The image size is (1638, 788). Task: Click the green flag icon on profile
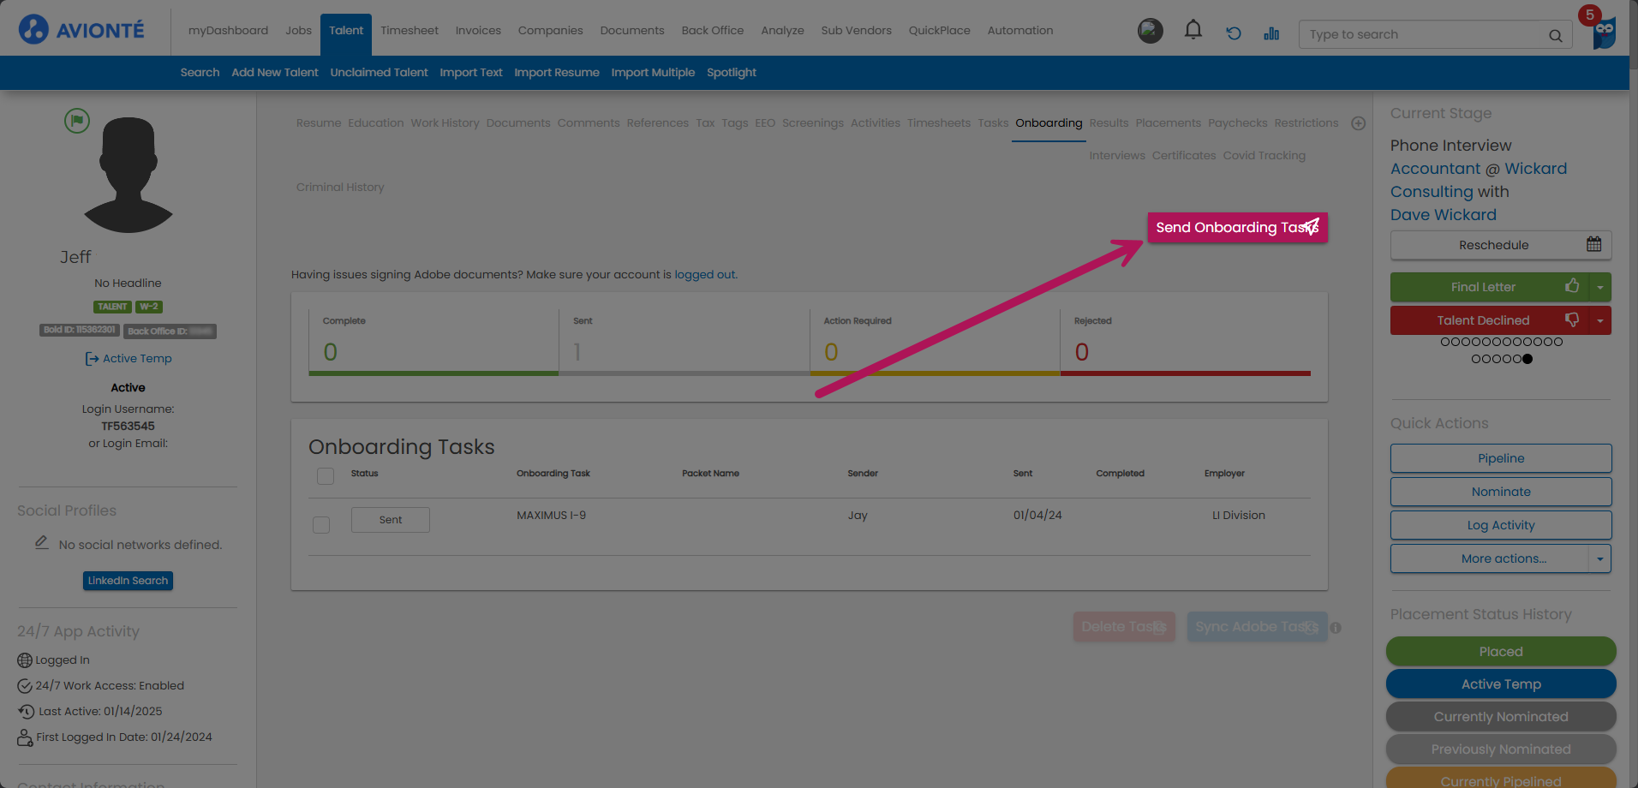[77, 121]
